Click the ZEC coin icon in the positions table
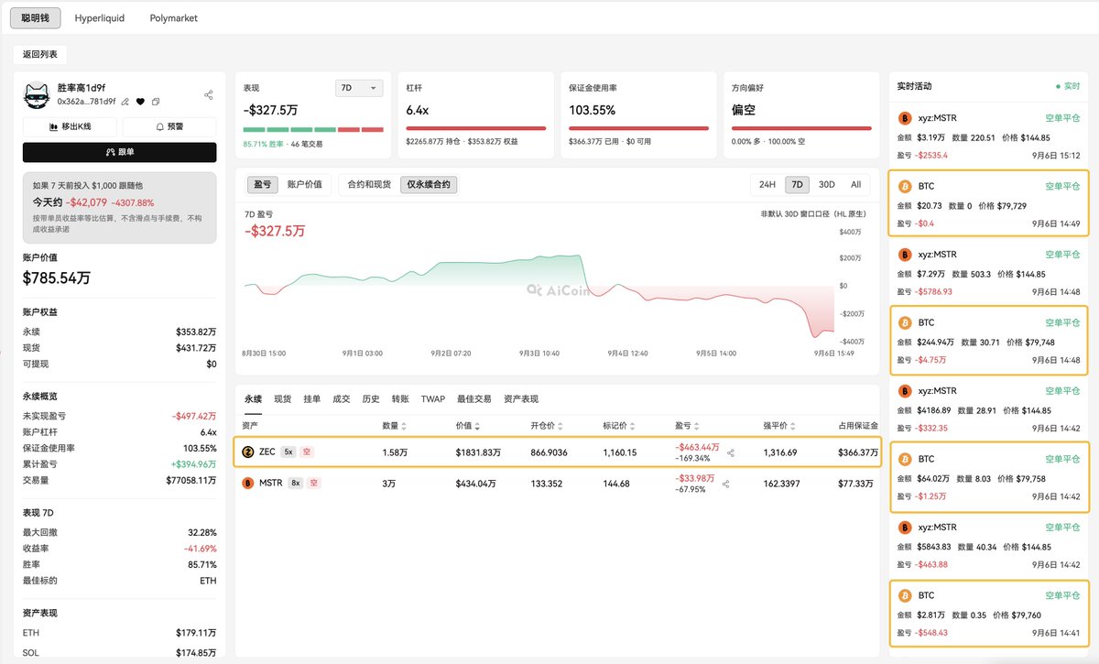 pos(247,452)
